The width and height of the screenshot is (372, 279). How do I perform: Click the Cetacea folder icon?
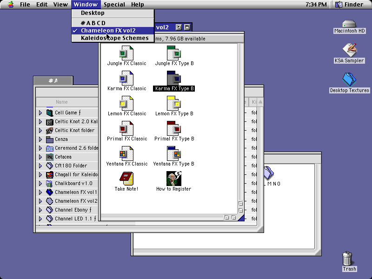point(49,157)
